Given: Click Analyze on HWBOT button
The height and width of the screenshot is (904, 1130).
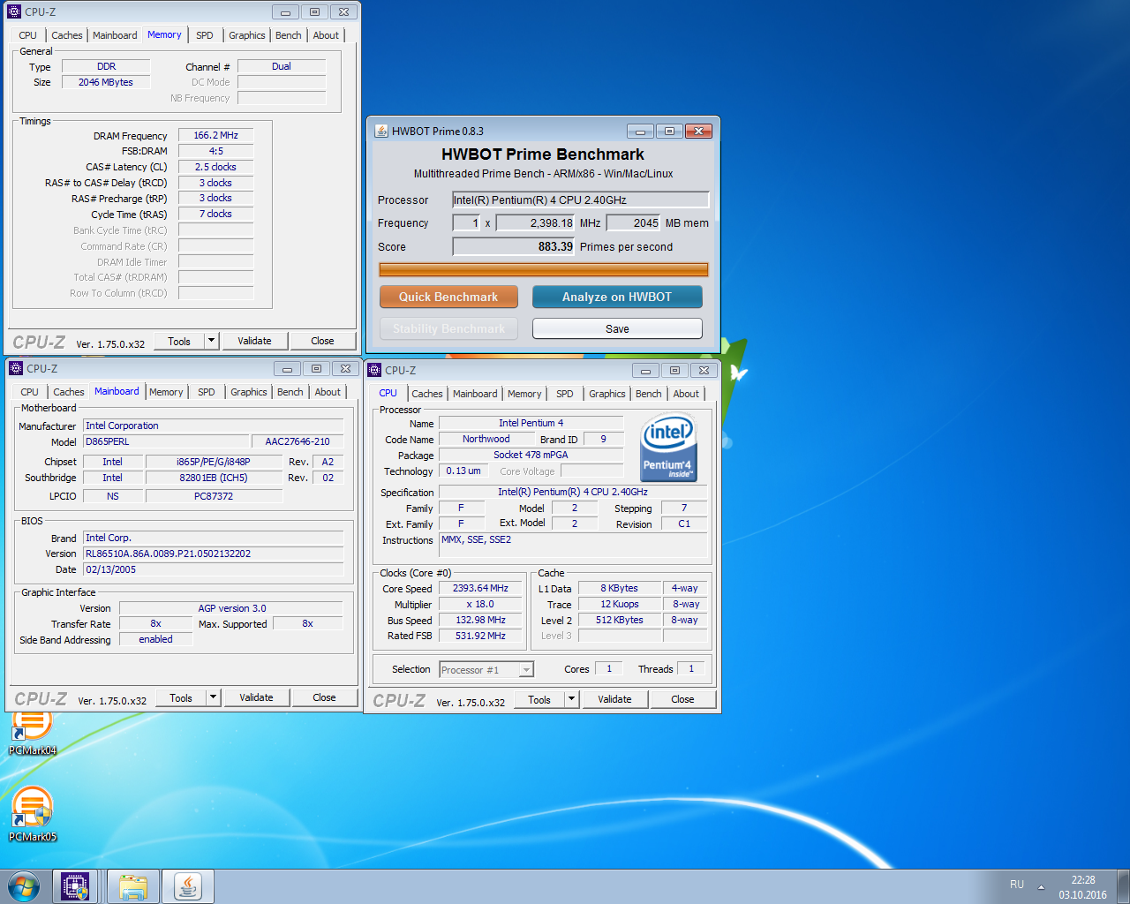Looking at the screenshot, I should point(617,297).
